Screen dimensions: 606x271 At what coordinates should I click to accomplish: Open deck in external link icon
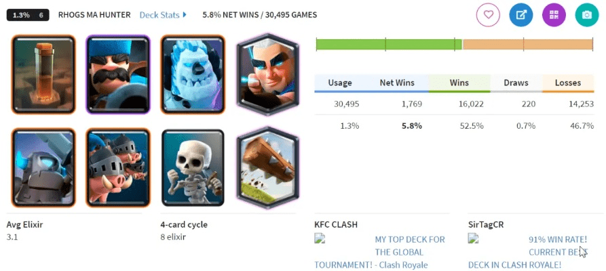(521, 15)
